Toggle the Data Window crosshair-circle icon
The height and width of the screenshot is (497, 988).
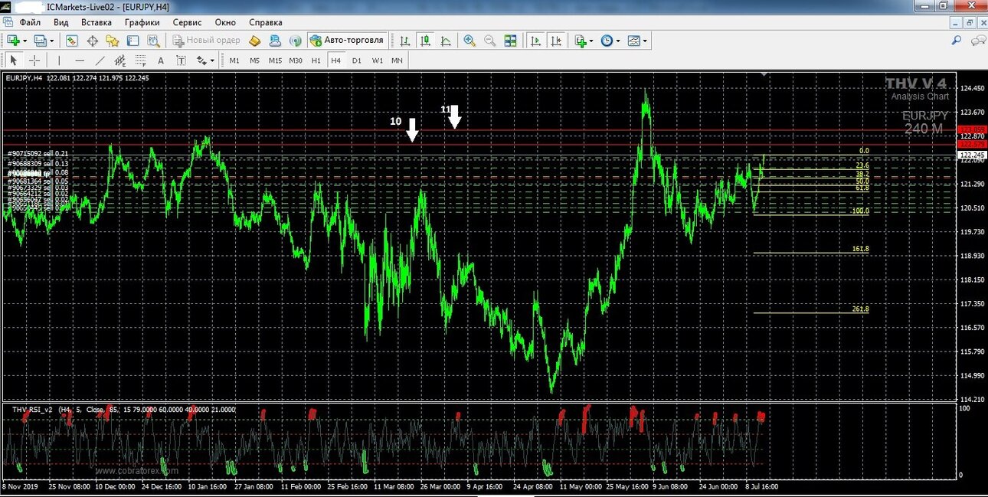pos(93,41)
